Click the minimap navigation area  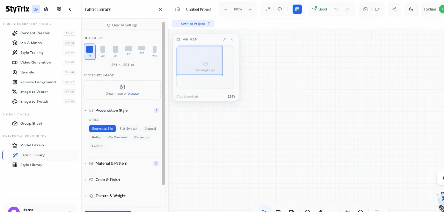pos(205,67)
